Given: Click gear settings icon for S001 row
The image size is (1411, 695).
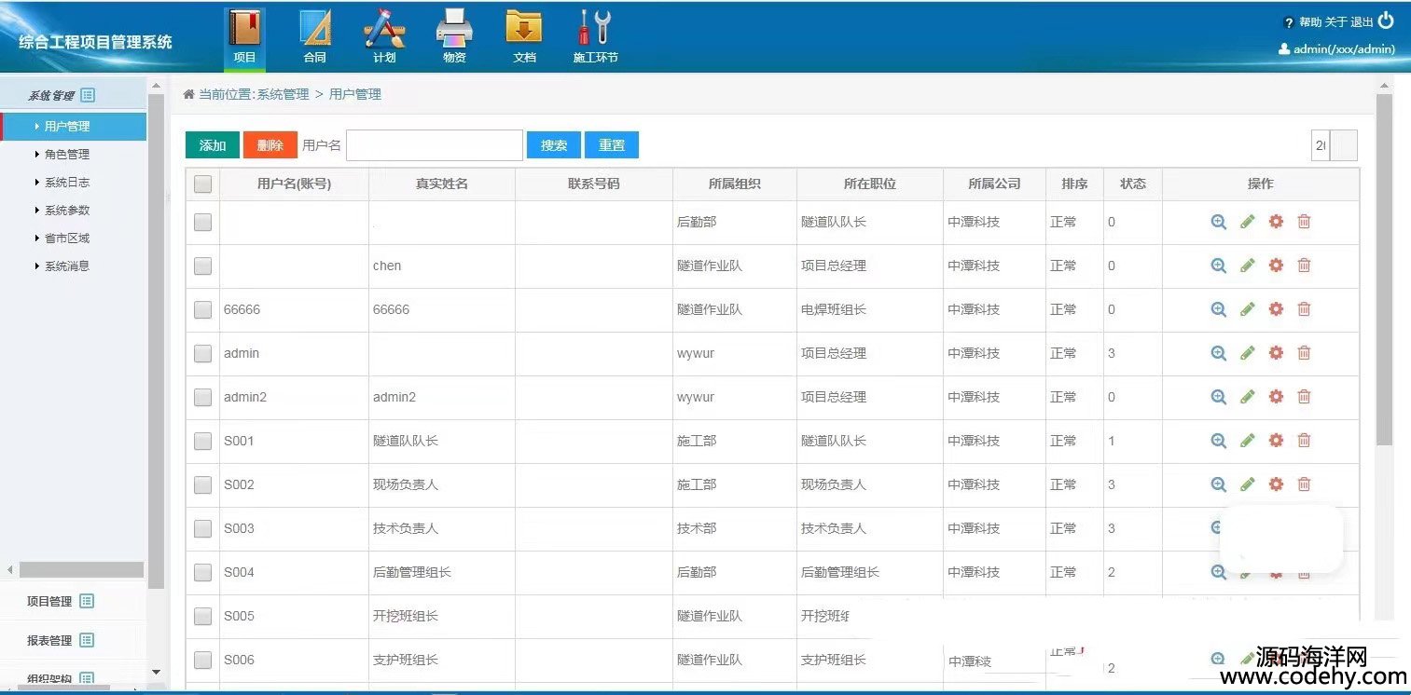Looking at the screenshot, I should [x=1276, y=441].
